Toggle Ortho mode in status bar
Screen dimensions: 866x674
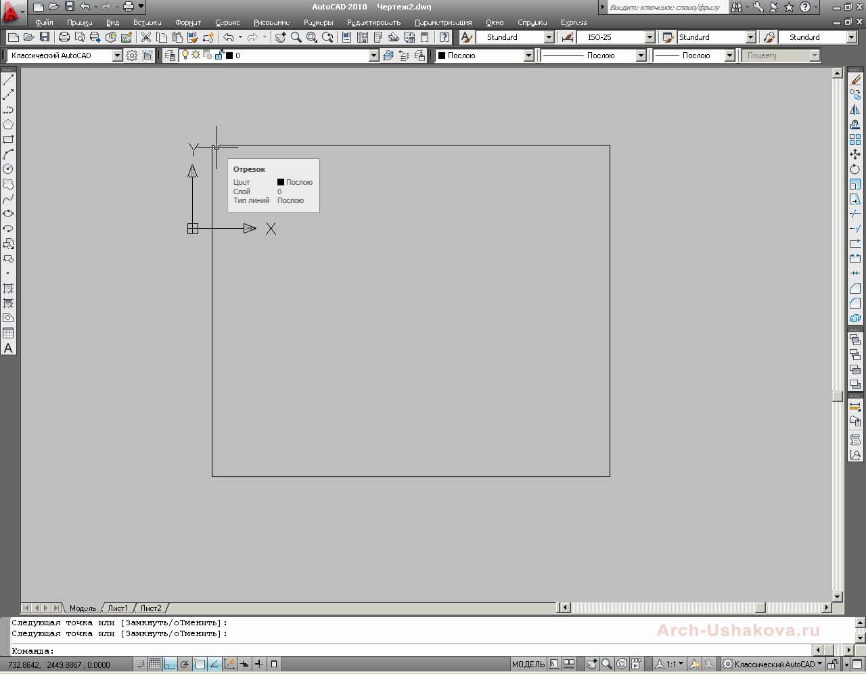(170, 664)
